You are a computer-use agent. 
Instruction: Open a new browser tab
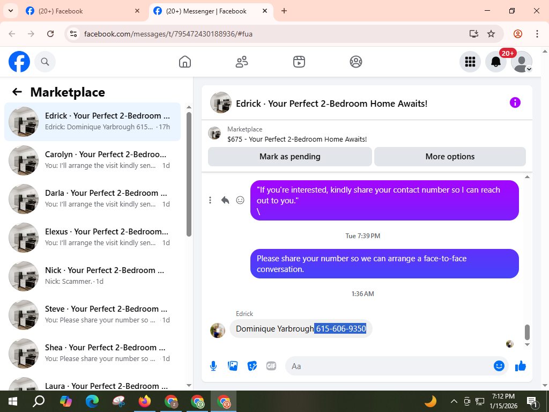pos(284,11)
